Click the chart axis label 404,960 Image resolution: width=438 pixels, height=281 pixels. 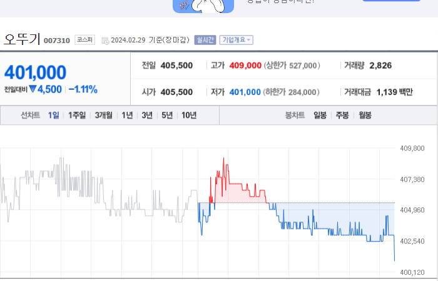(412, 210)
